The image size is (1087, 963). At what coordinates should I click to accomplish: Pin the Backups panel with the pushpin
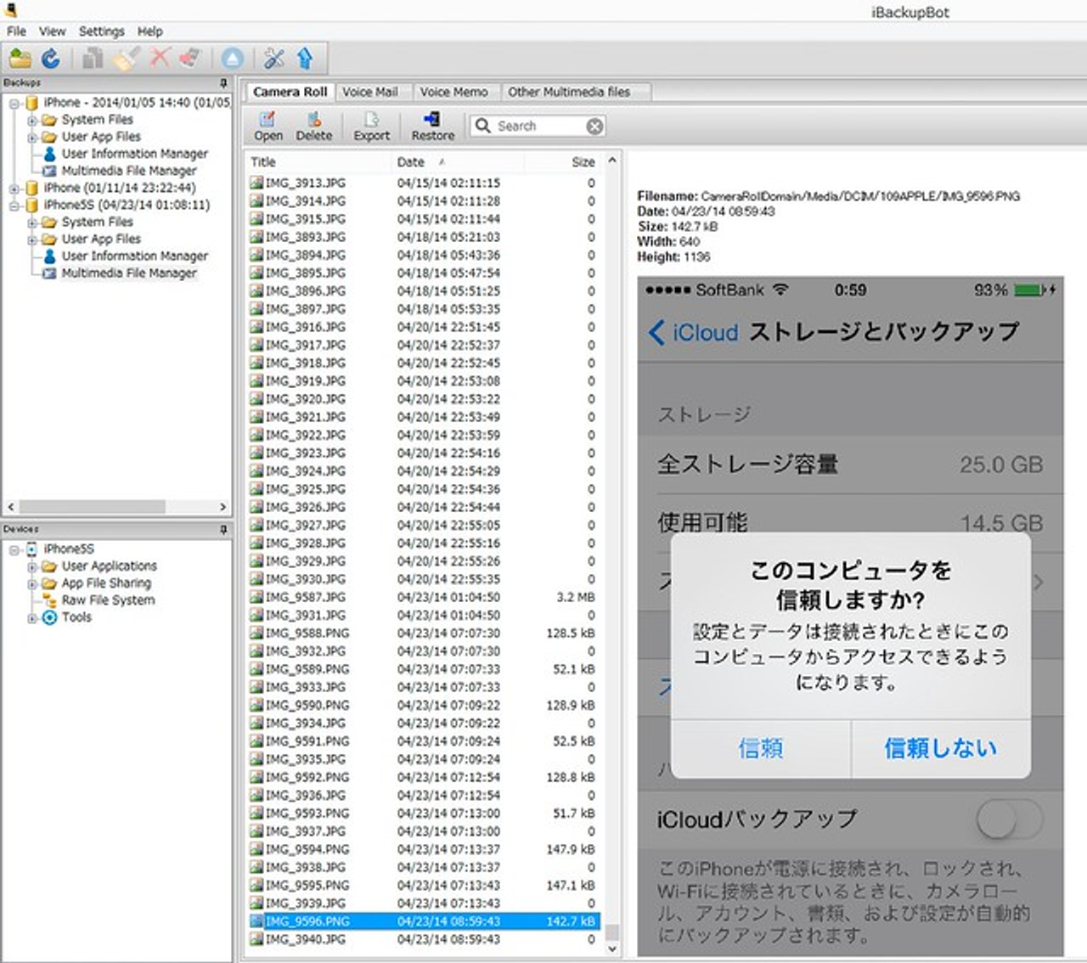pos(223,82)
